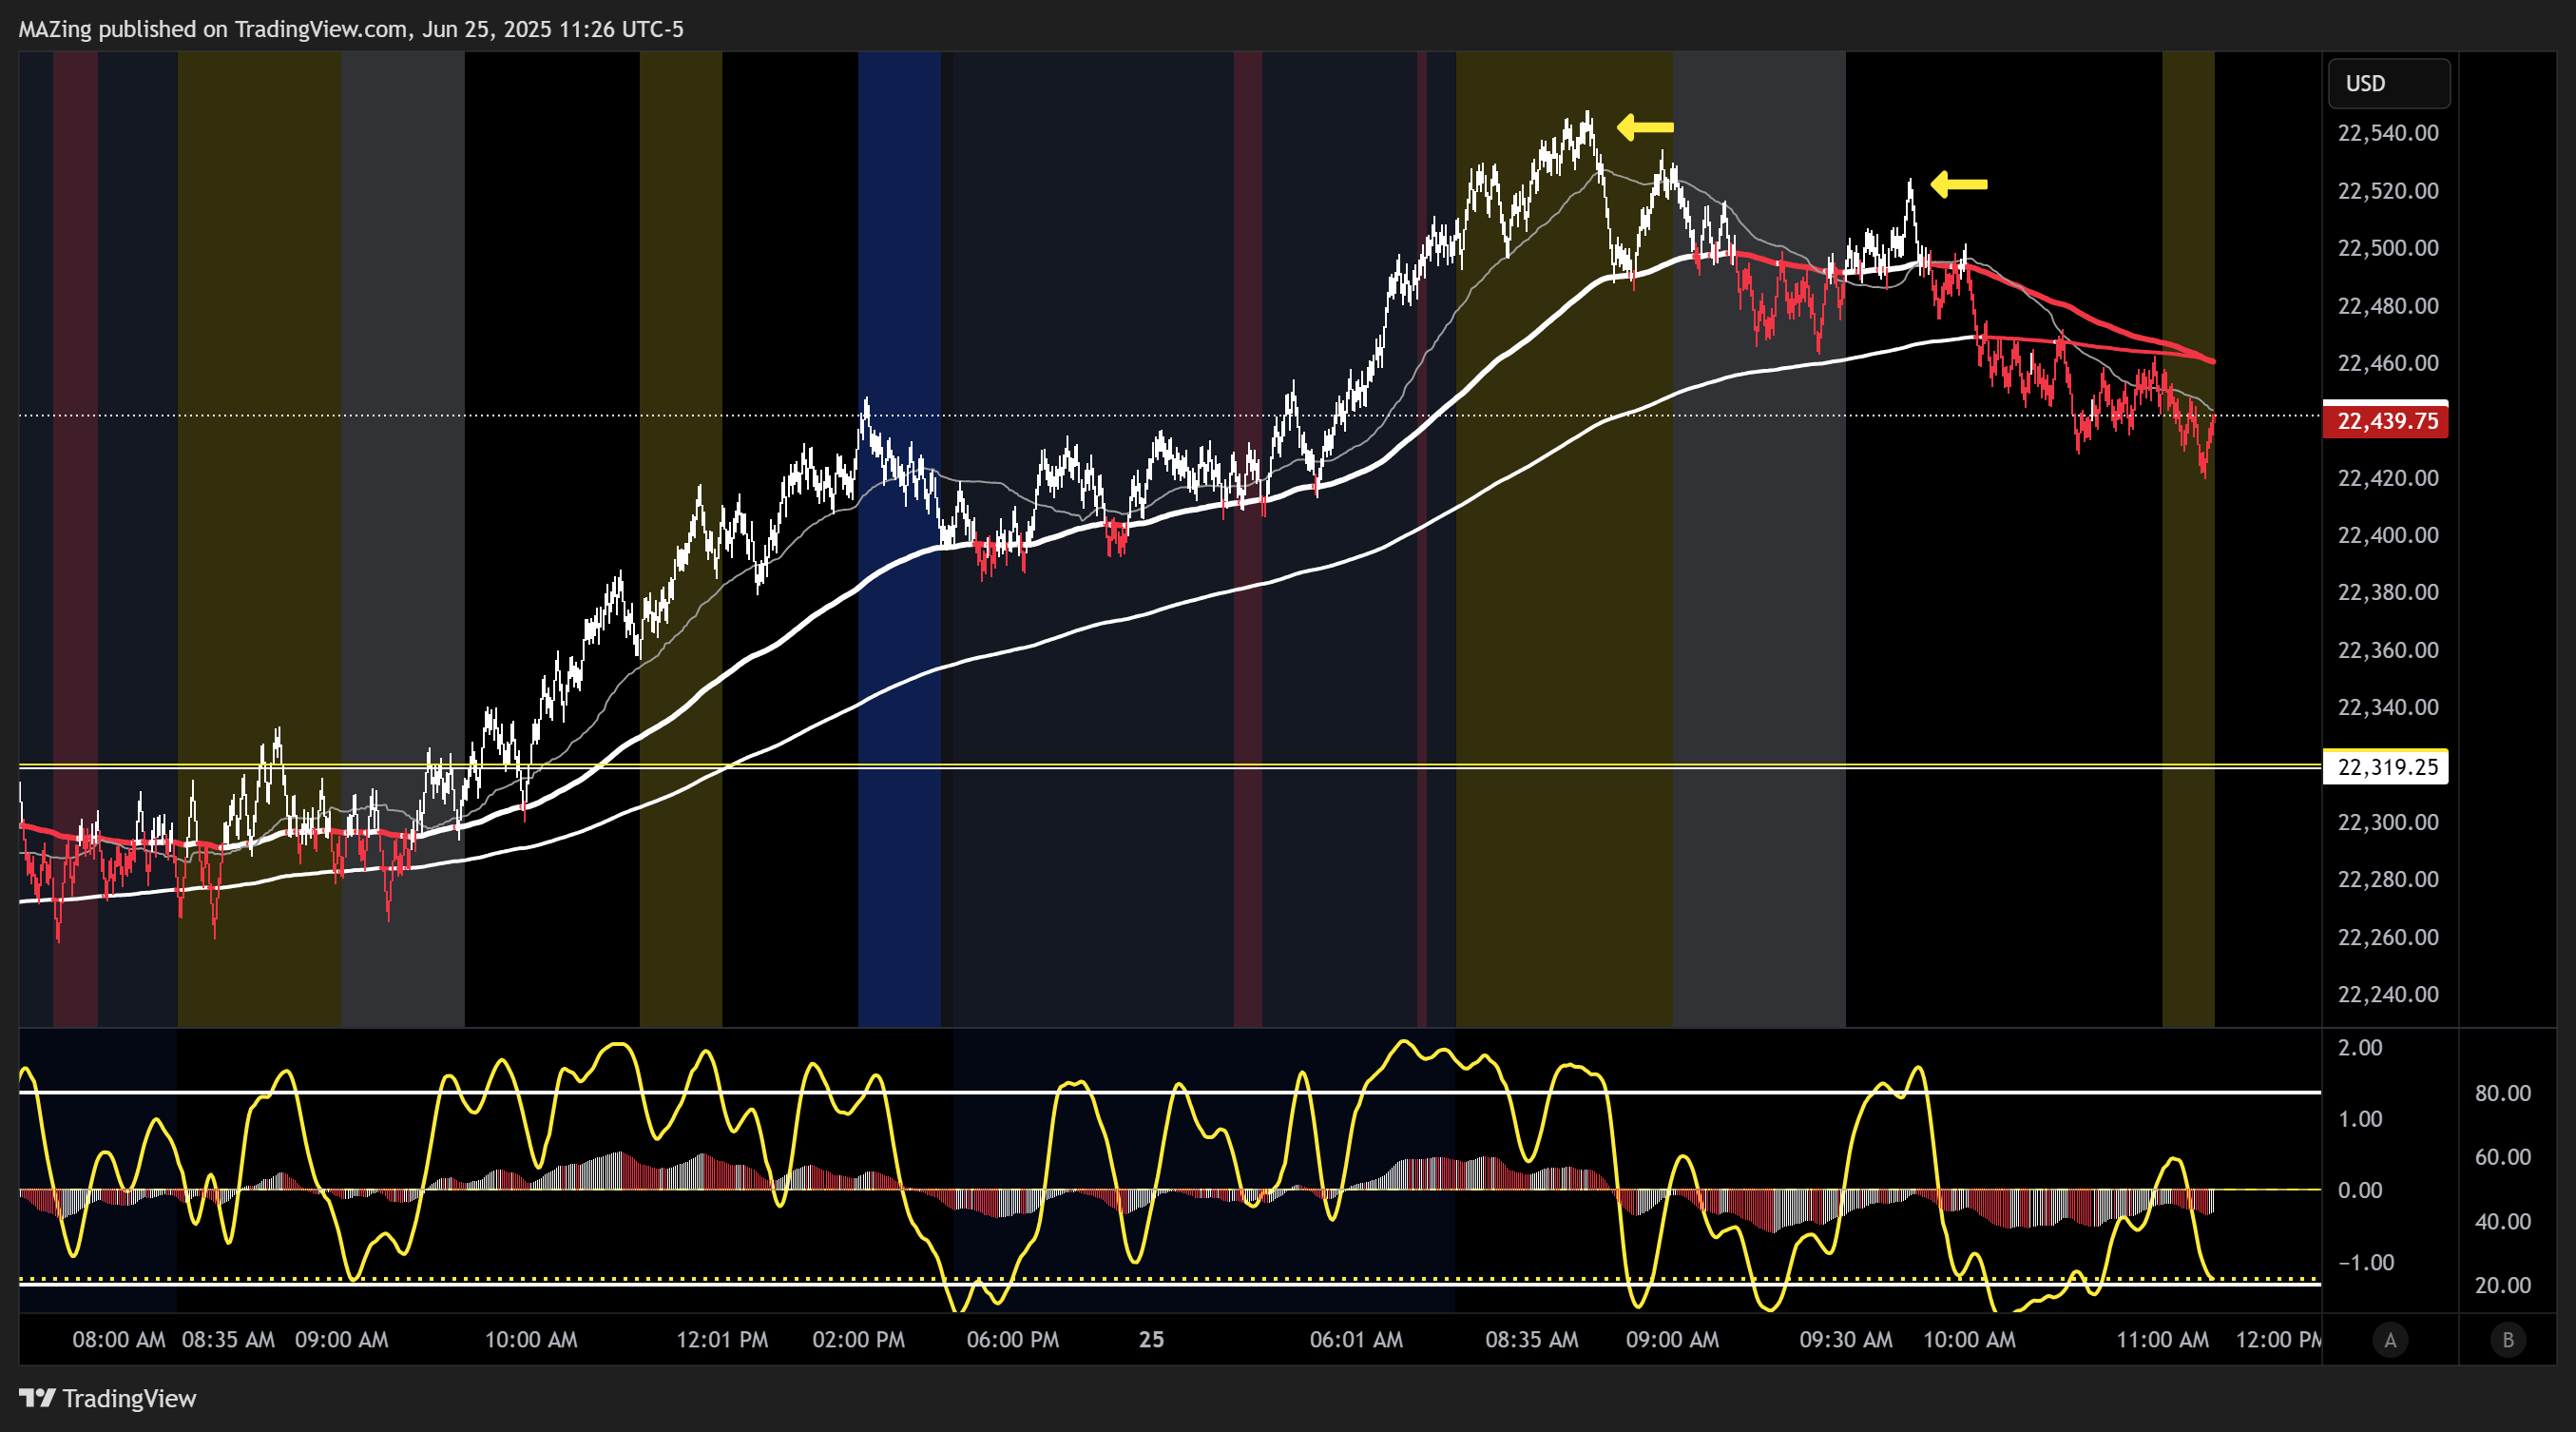This screenshot has height=1432, width=2576.
Task: Click the current price label 22,439.75
Action: pyautogui.click(x=2386, y=421)
